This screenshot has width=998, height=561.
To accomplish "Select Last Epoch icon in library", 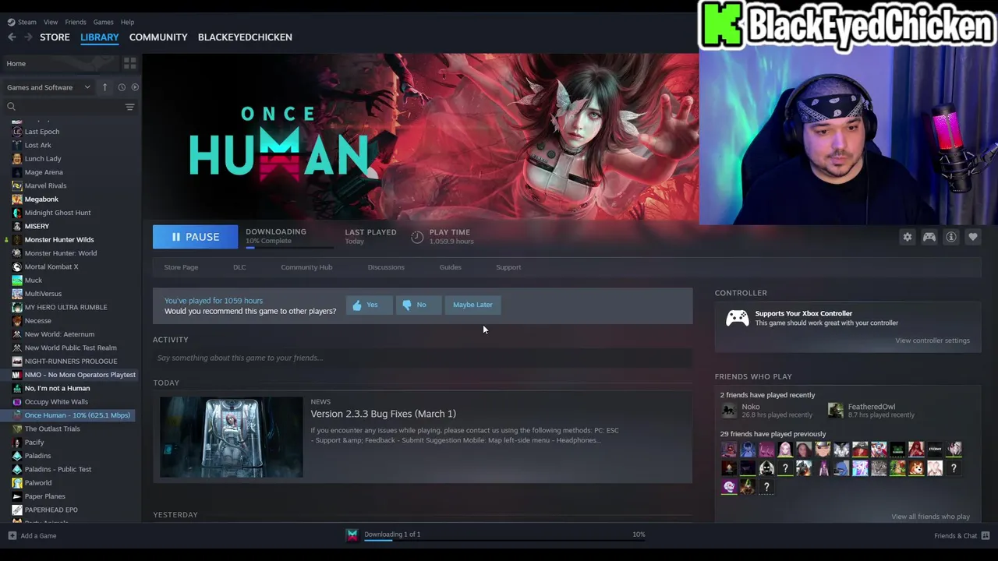I will coord(17,132).
